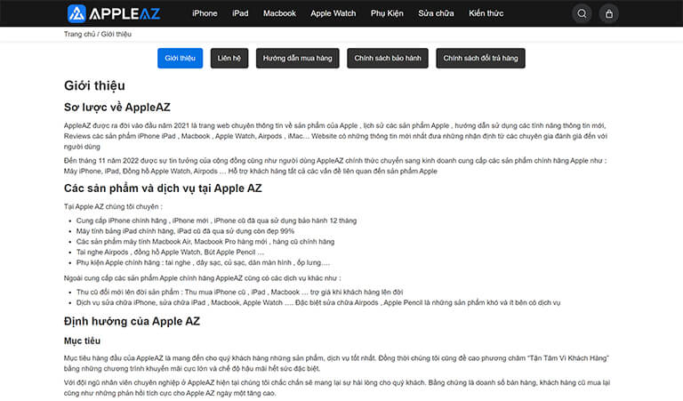Click paragraph starting AppleAZ được ra đời
This screenshot has width=683, height=401.
[x=335, y=136]
